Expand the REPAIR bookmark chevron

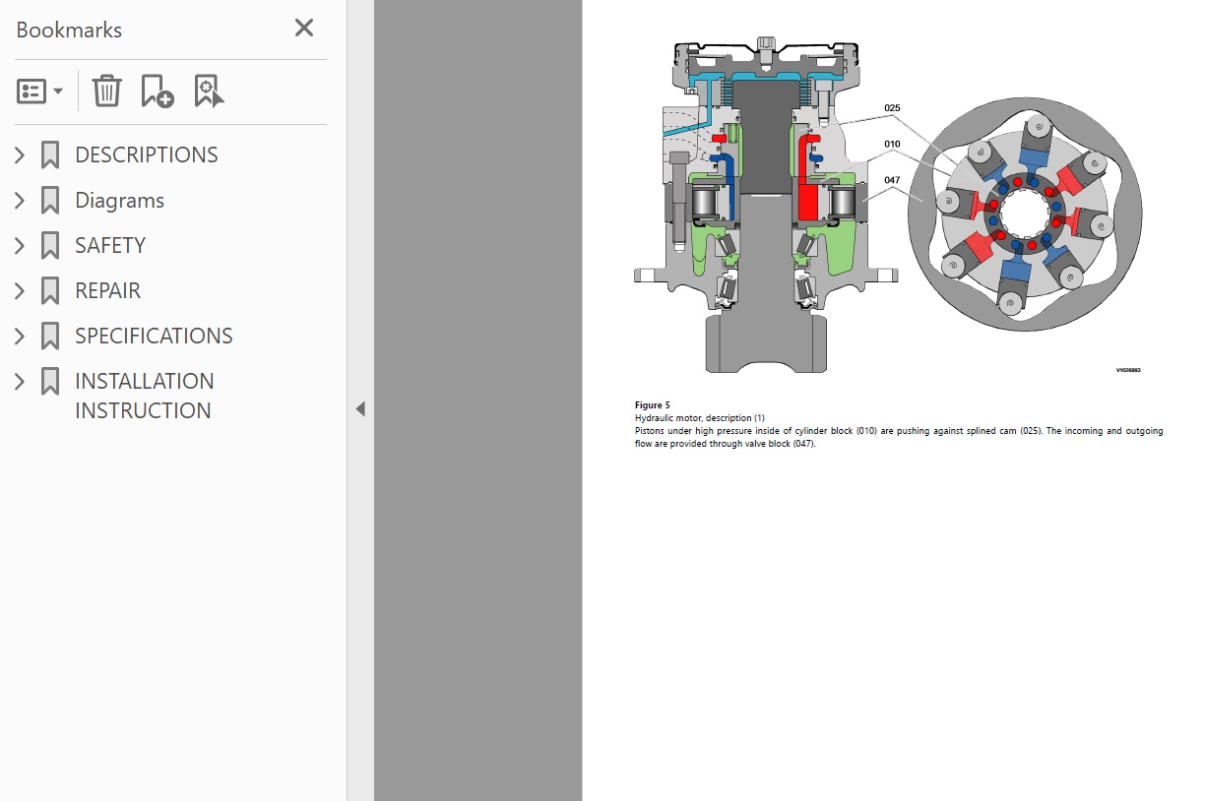(x=20, y=290)
